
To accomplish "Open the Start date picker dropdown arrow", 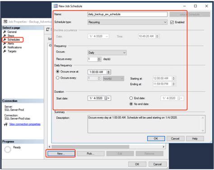I will pyautogui.click(x=109, y=98).
